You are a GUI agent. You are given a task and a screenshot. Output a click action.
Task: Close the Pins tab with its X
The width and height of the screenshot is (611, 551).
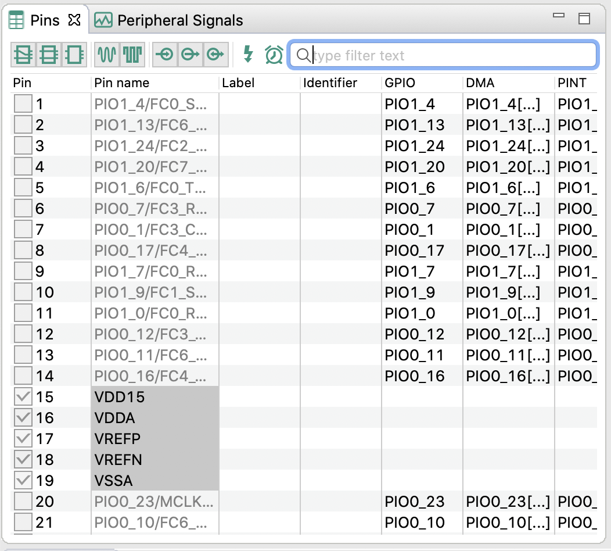[x=74, y=20]
